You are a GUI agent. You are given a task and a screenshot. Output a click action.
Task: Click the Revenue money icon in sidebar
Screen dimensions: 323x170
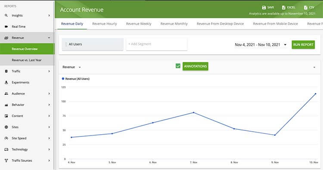tap(6, 38)
